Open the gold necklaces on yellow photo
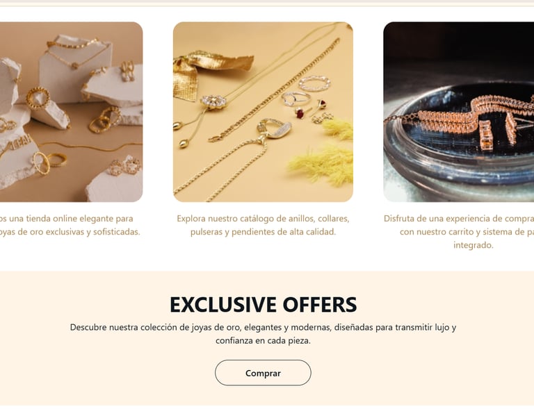 click(263, 112)
